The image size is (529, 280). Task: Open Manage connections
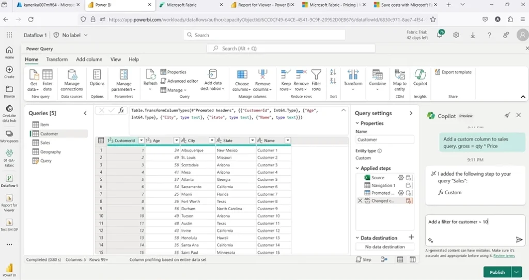(71, 80)
